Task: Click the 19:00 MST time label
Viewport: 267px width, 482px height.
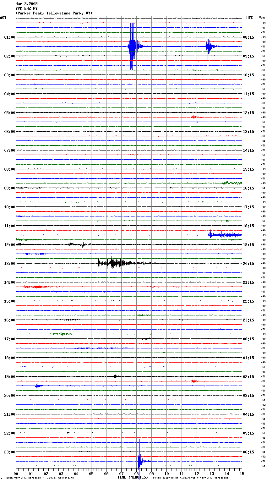Action: [10, 377]
